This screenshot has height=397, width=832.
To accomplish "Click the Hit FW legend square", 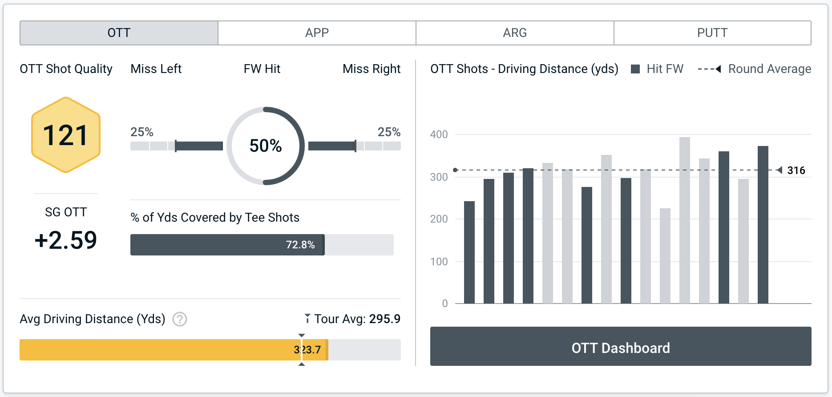I will (x=635, y=69).
